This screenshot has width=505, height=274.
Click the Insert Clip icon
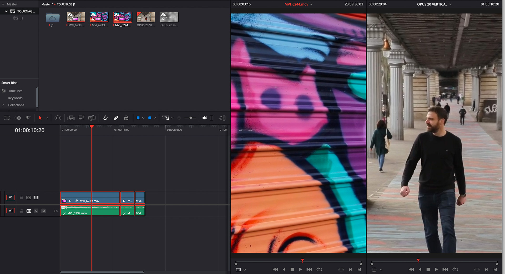(x=71, y=118)
